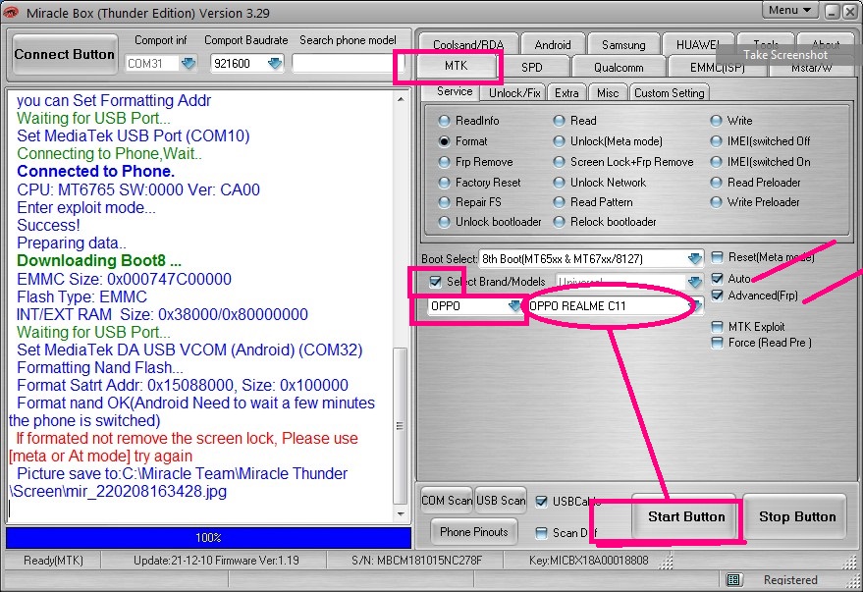This screenshot has width=863, height=592.
Task: Expand the Universal models dropdown
Action: coord(694,282)
